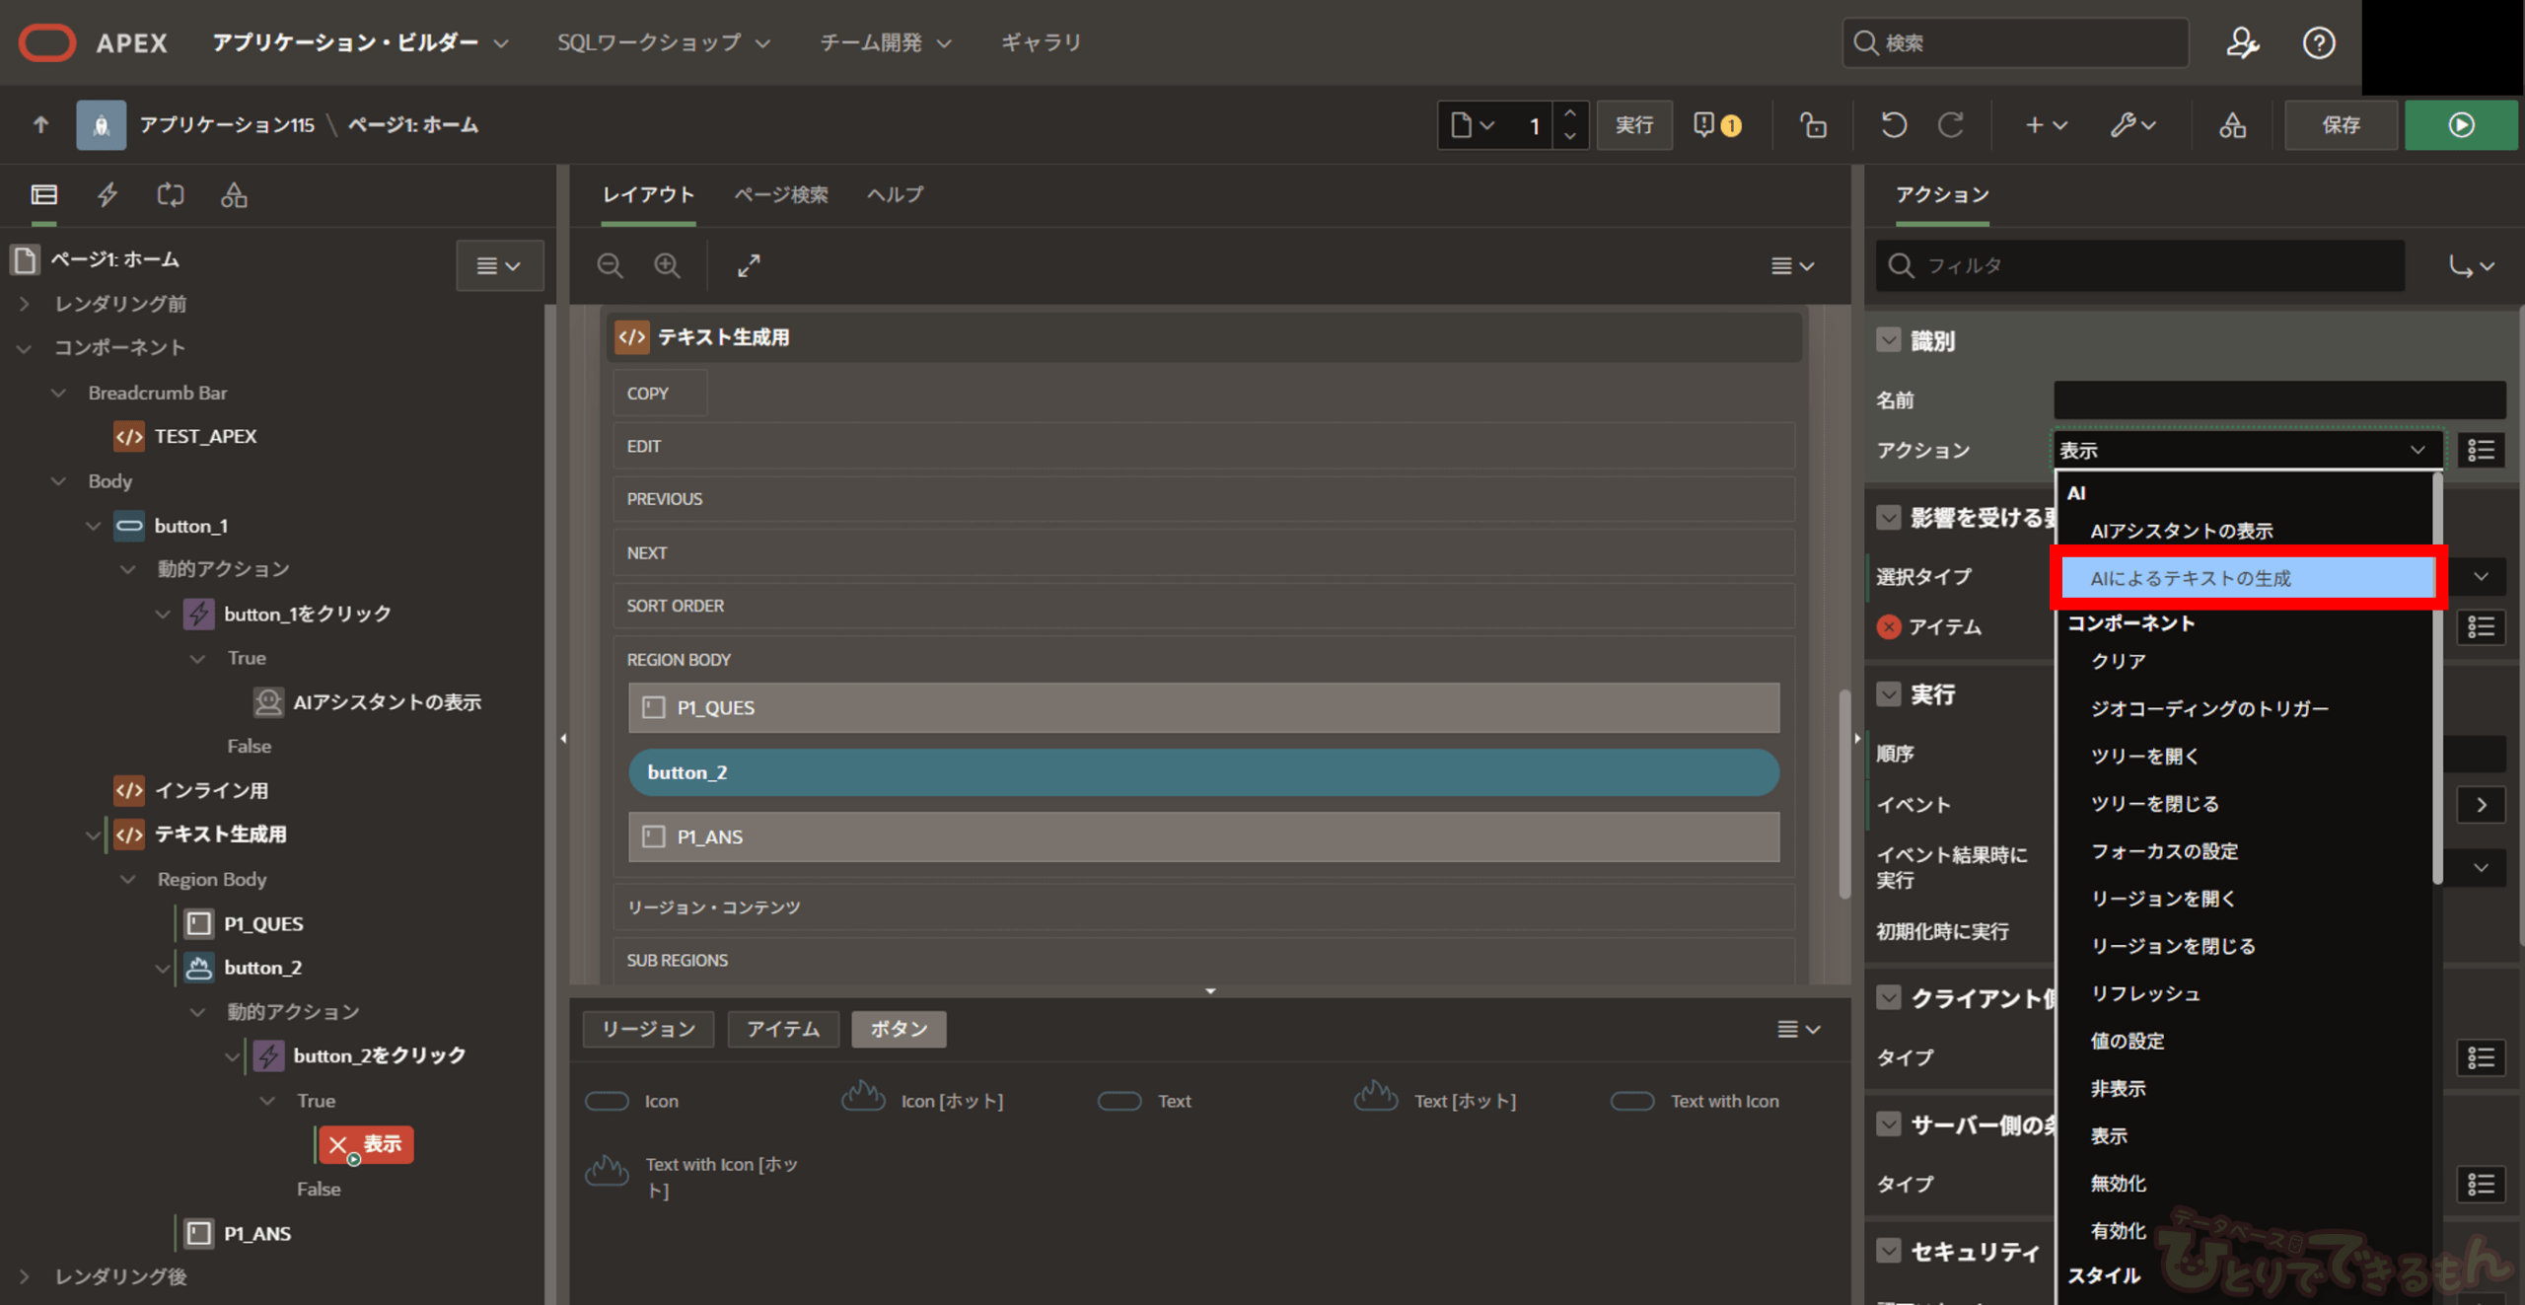The image size is (2525, 1305).
Task: Open the SQLワークショップ menu dropdown
Action: (x=663, y=42)
